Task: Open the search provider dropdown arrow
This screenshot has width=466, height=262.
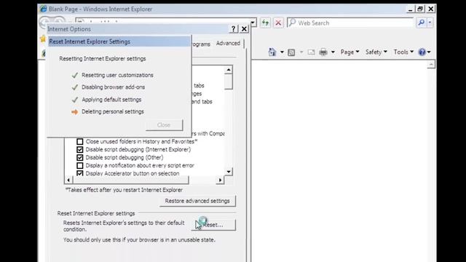Action: tap(430, 23)
